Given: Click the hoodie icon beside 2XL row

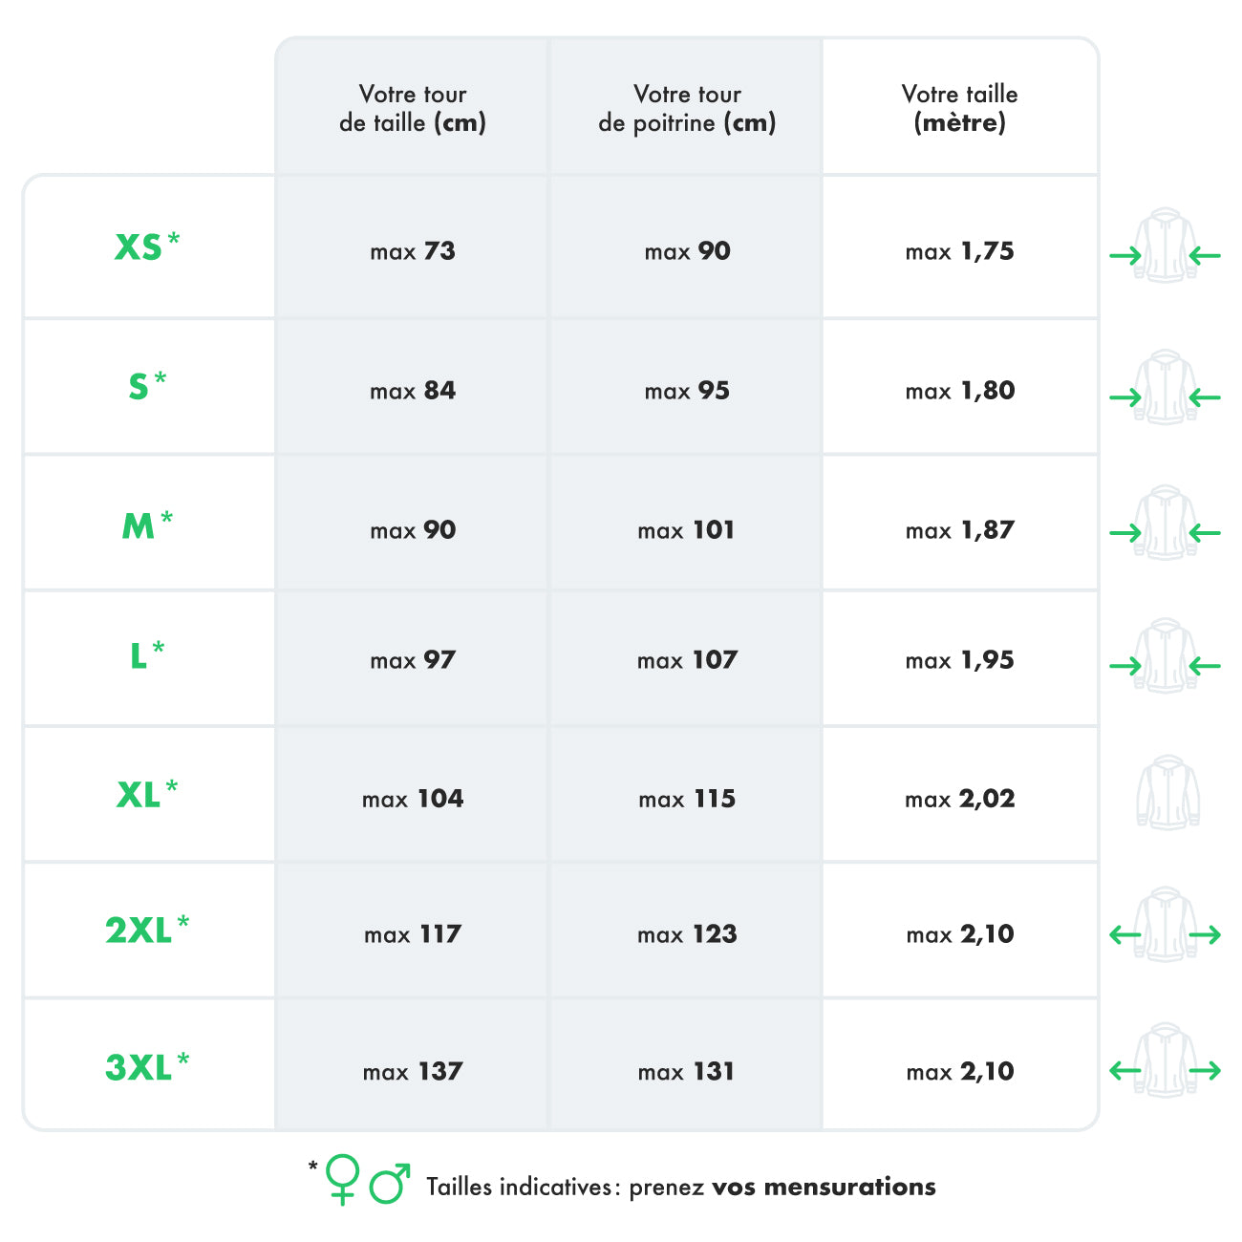Looking at the screenshot, I should [1165, 925].
